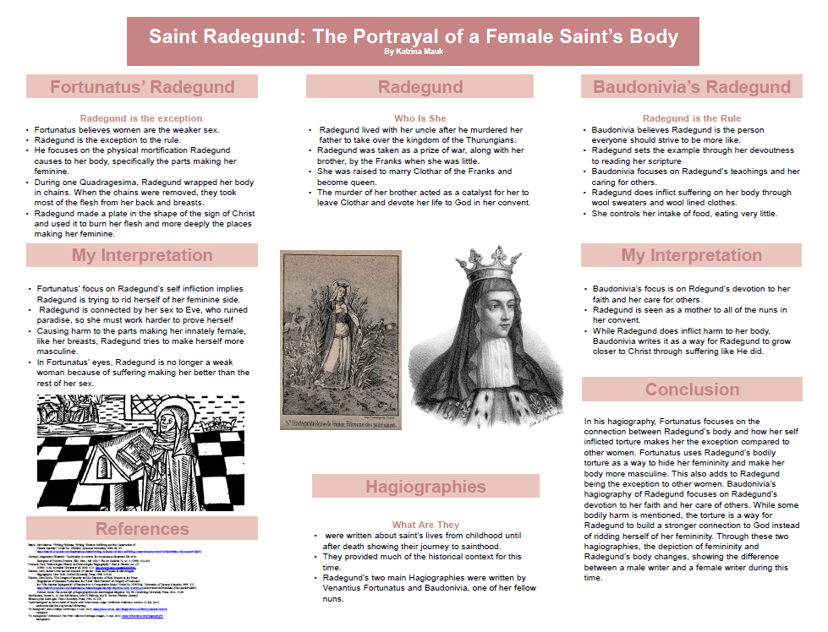This screenshot has width=828, height=632.
Task: Click the "Conclusion" section heading
Action: (x=691, y=390)
